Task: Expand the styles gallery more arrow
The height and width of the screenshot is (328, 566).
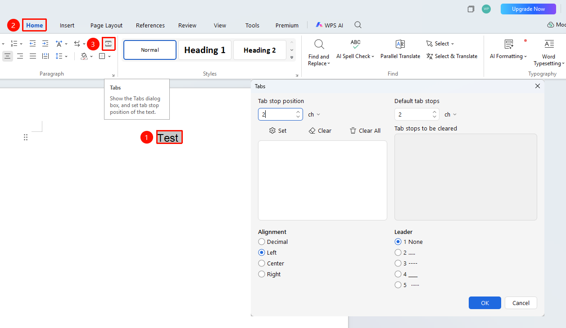Action: [292, 57]
